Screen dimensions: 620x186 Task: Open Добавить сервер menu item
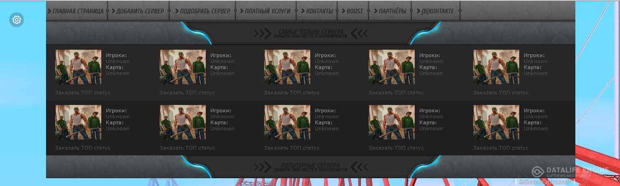tap(139, 11)
